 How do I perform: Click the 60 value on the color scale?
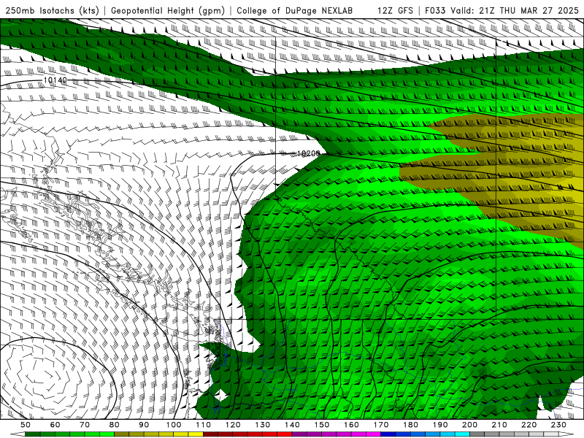(55, 425)
